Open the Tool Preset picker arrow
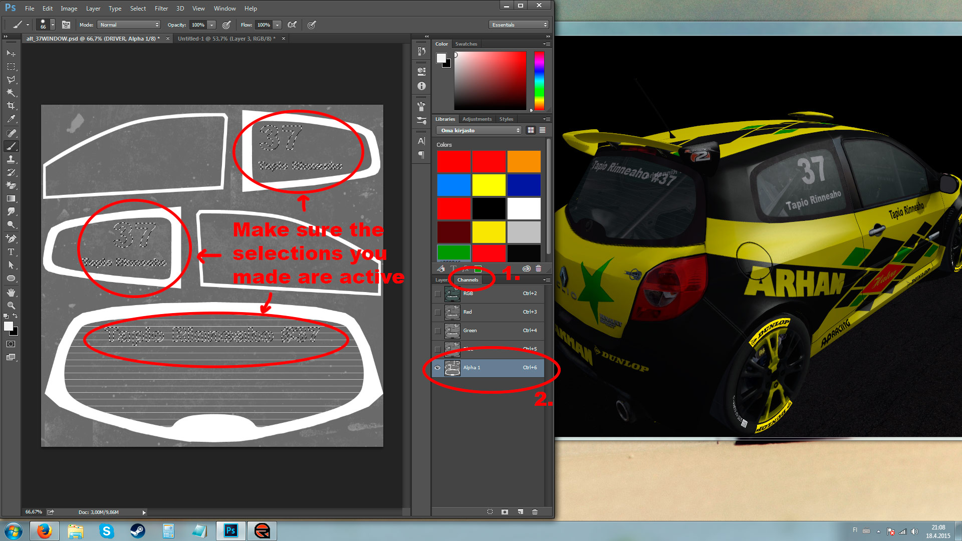 click(x=28, y=25)
